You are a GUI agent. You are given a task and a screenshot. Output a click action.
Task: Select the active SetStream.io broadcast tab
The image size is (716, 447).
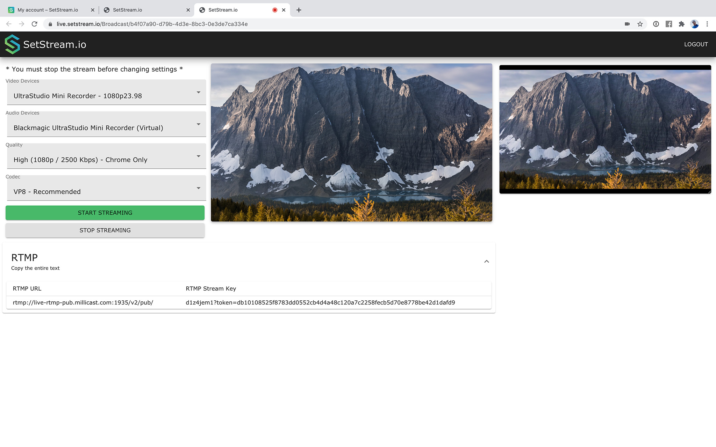click(x=241, y=10)
